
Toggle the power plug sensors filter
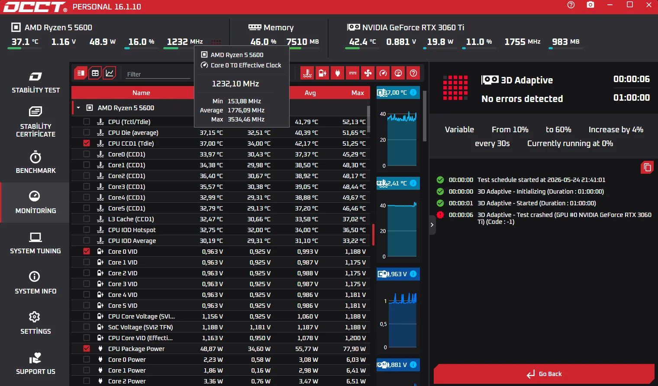tap(338, 73)
